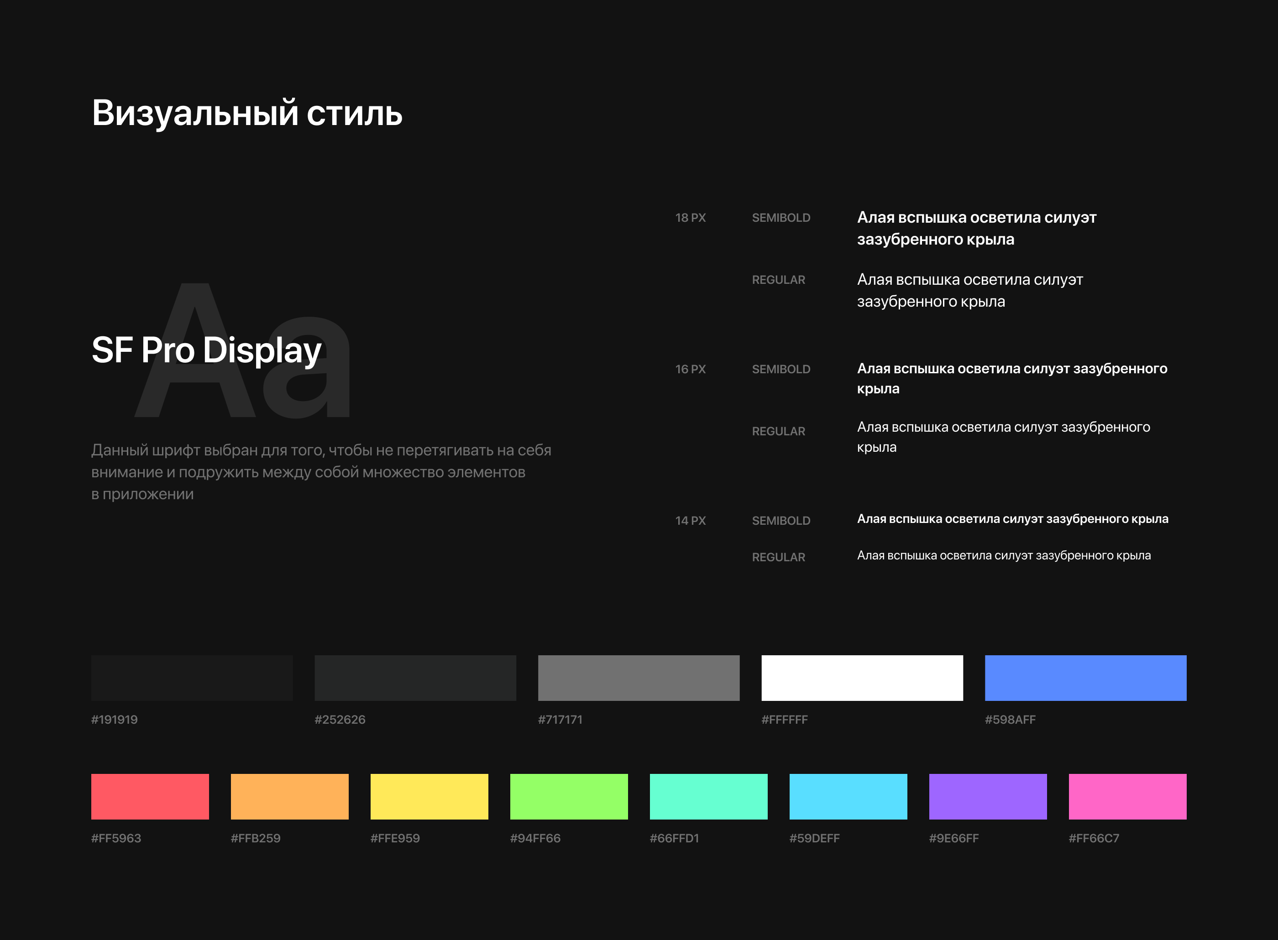Click the font description paragraph
This screenshot has width=1278, height=940.
320,472
